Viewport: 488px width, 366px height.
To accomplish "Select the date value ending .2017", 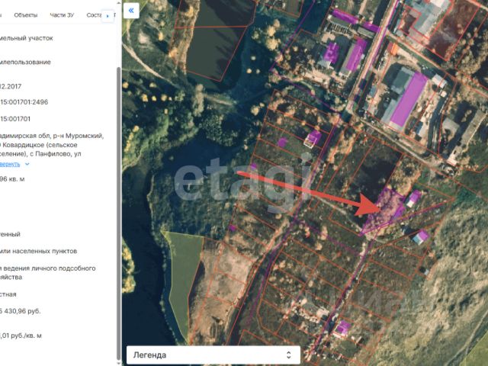I will click(11, 86).
